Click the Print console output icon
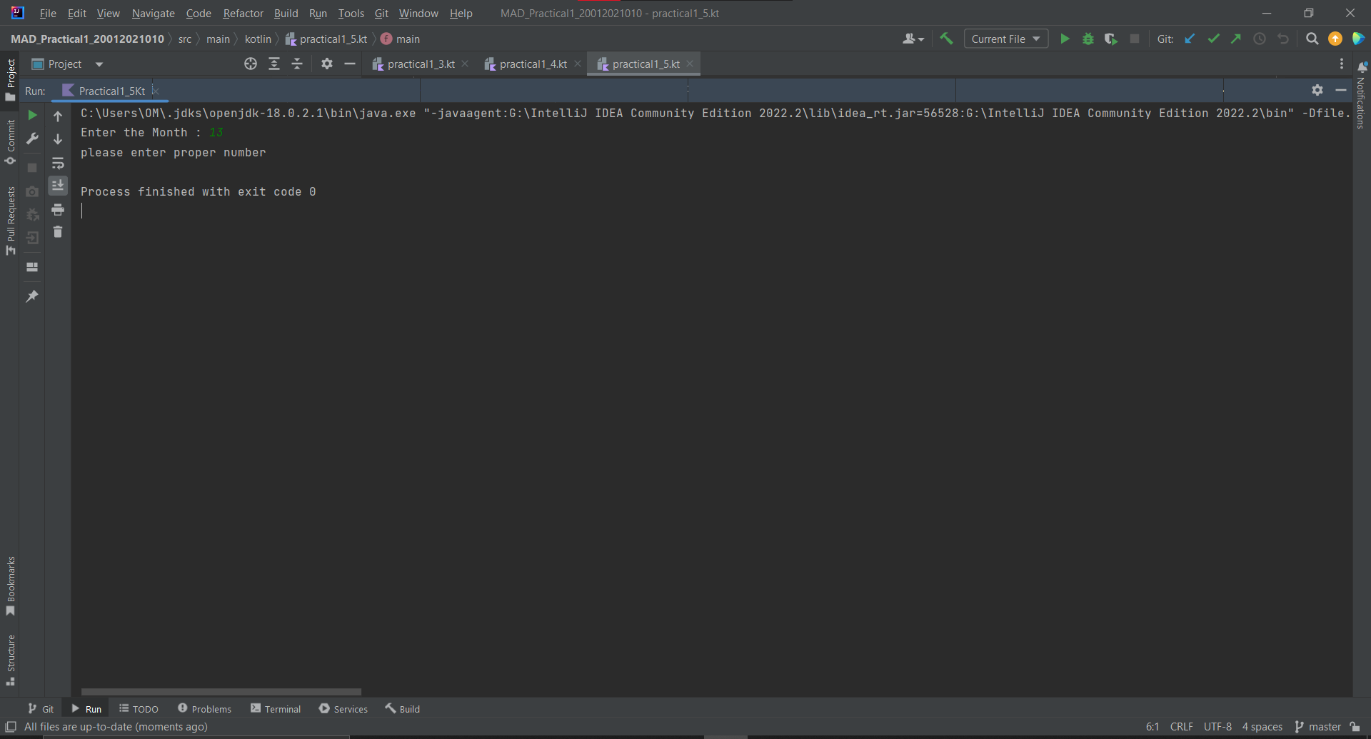The width and height of the screenshot is (1371, 739). point(58,209)
